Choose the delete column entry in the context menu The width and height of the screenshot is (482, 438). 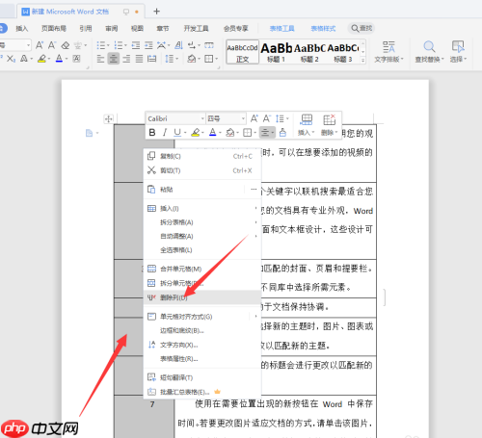[x=202, y=297]
